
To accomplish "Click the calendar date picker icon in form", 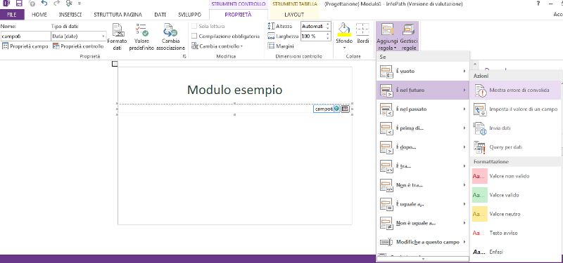I will 345,109.
